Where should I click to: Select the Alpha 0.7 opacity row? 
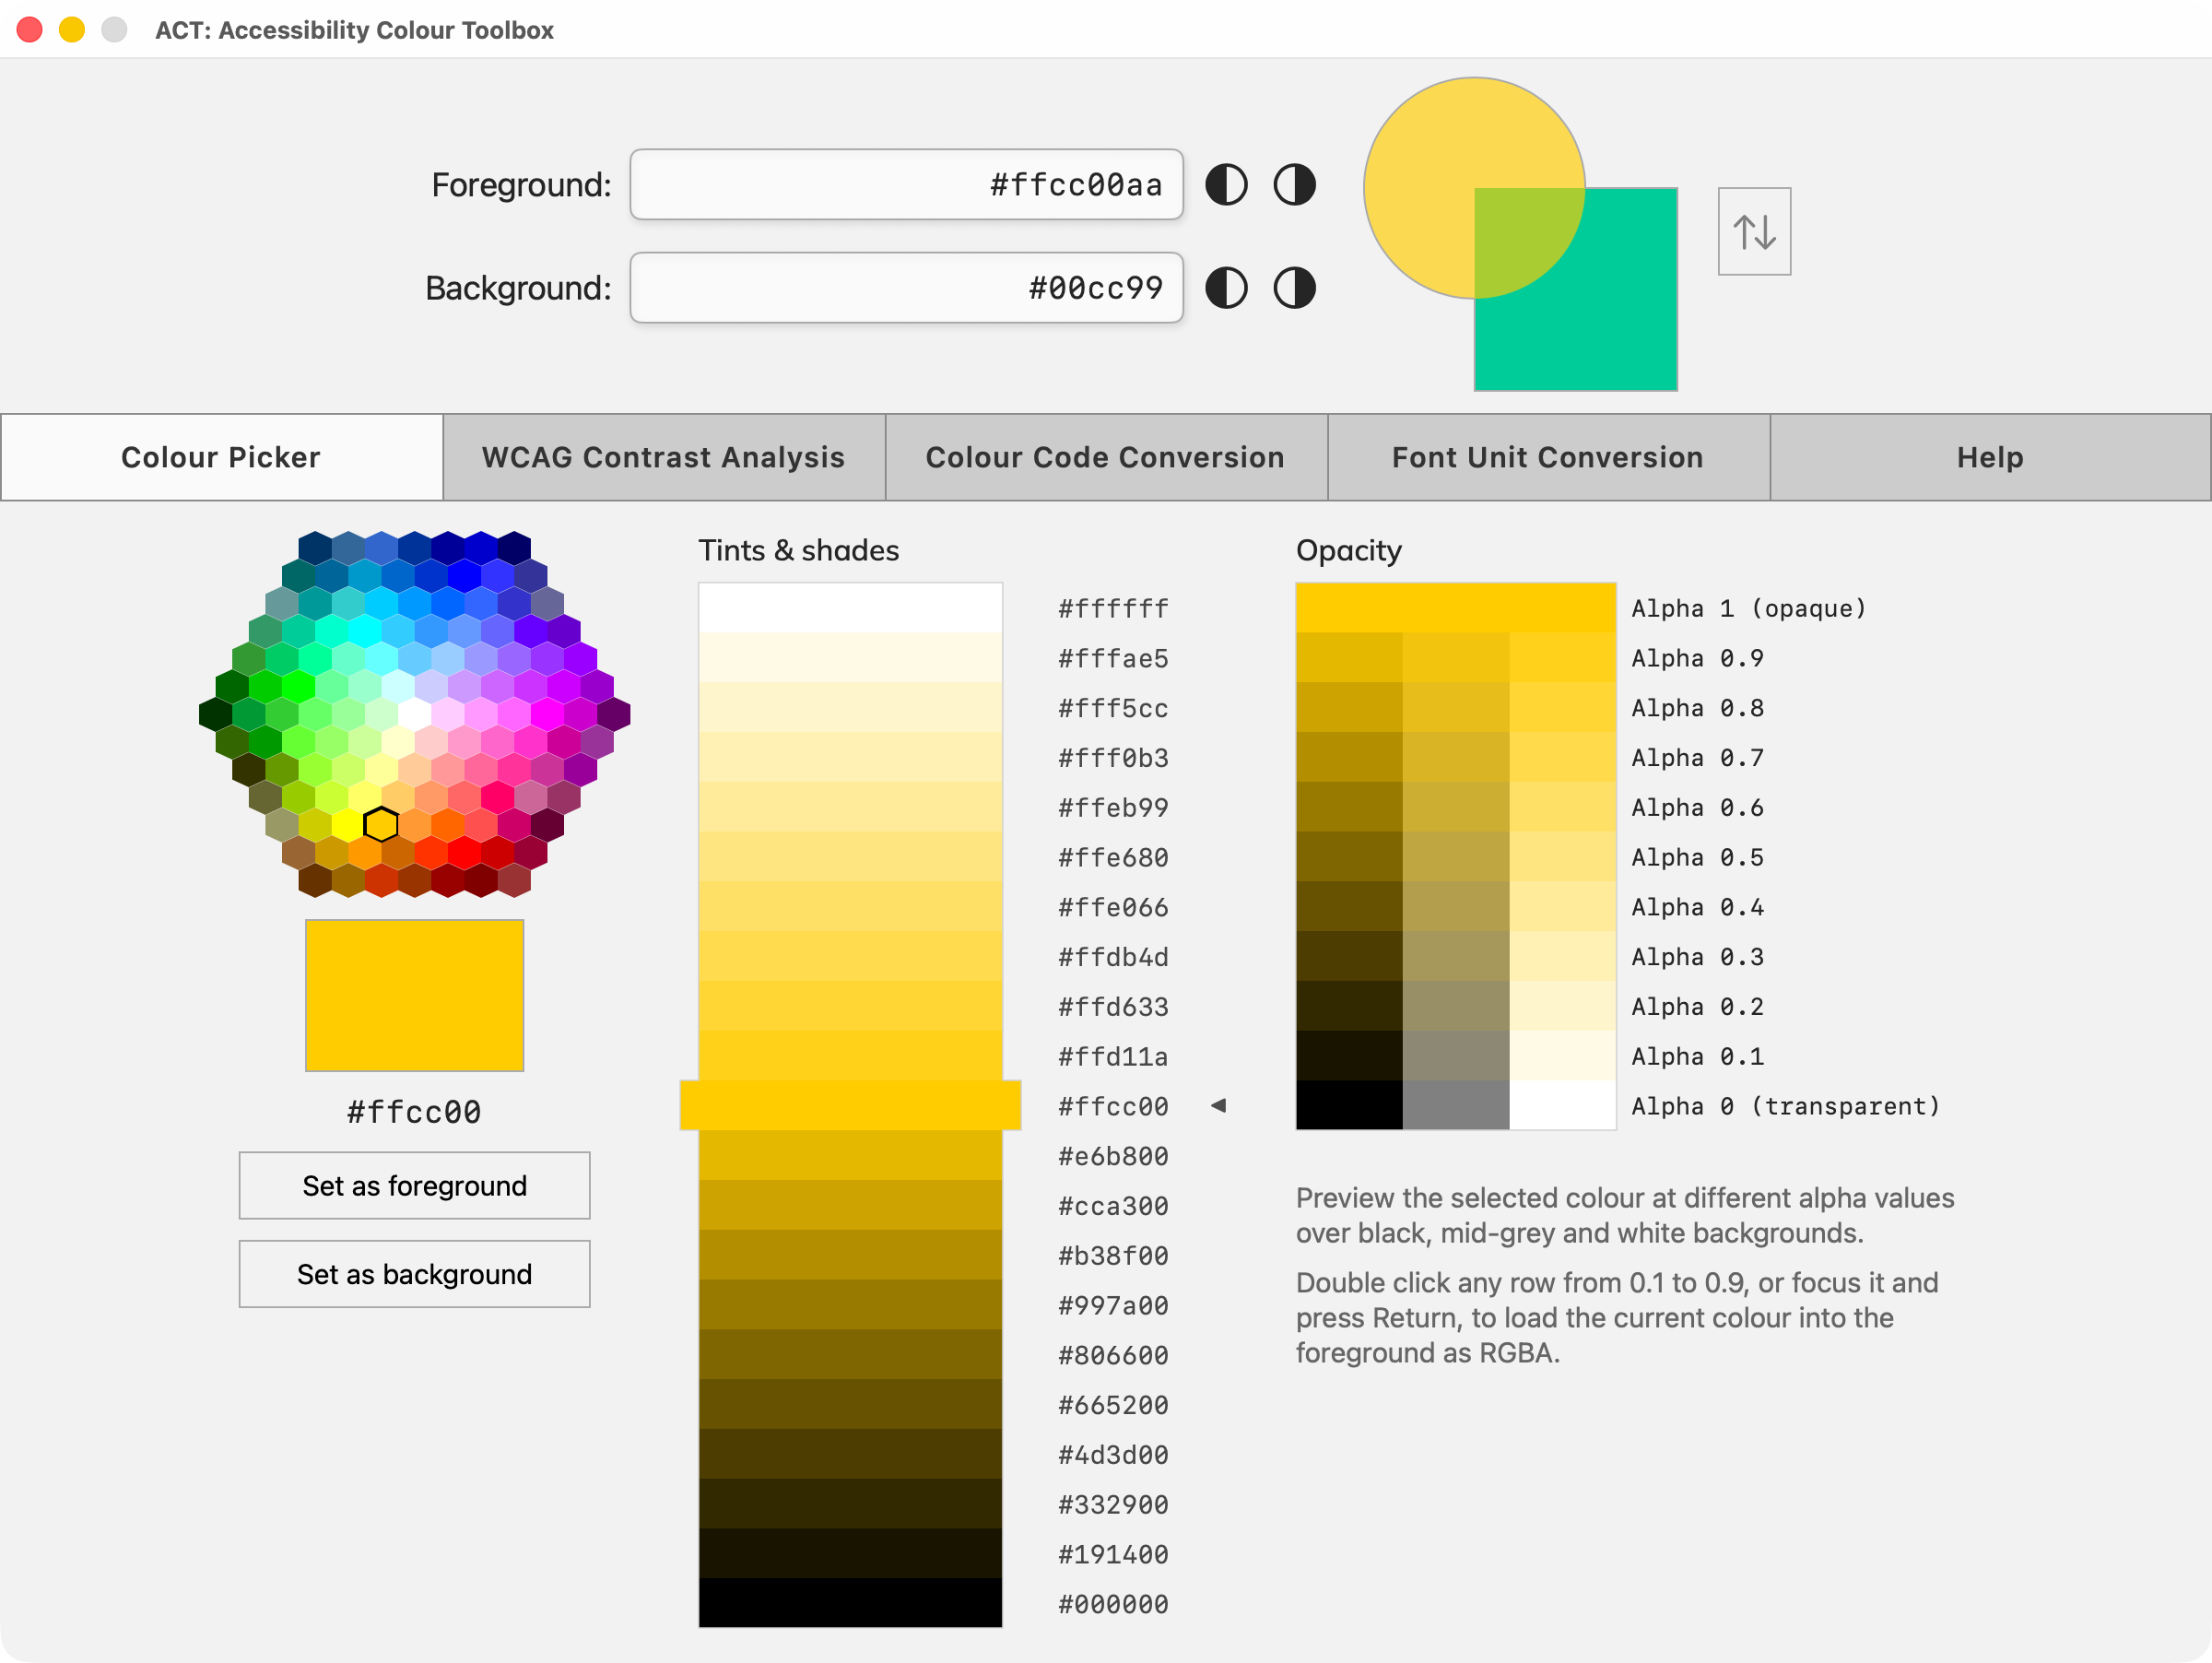pyautogui.click(x=1456, y=757)
